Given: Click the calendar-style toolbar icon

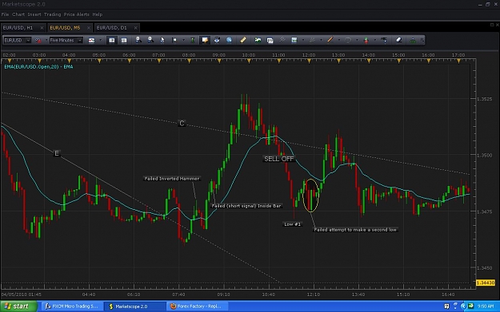Looking at the screenshot, I should tap(270, 40).
